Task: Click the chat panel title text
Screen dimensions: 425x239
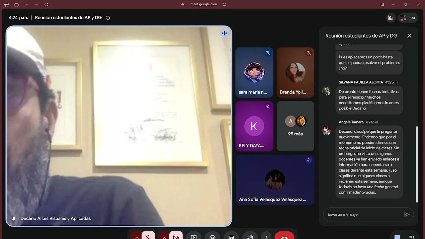Action: pyautogui.click(x=361, y=36)
